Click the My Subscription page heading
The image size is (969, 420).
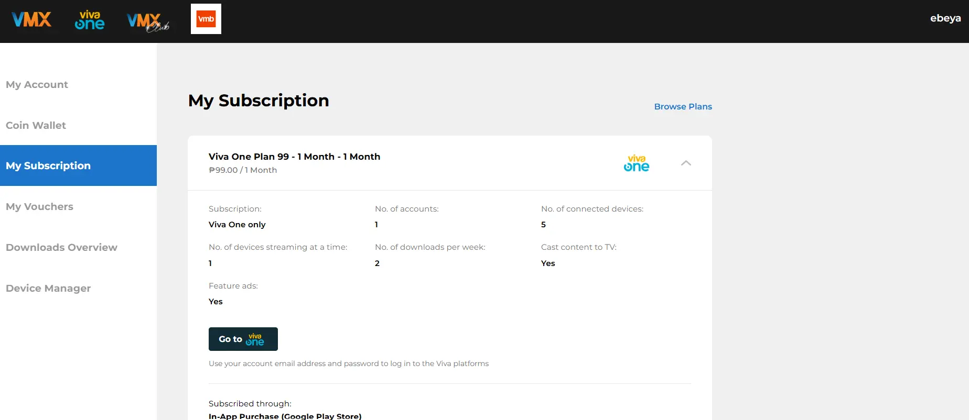click(259, 101)
